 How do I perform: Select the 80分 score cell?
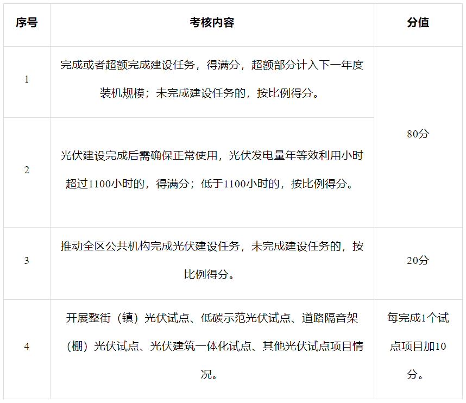tap(418, 134)
